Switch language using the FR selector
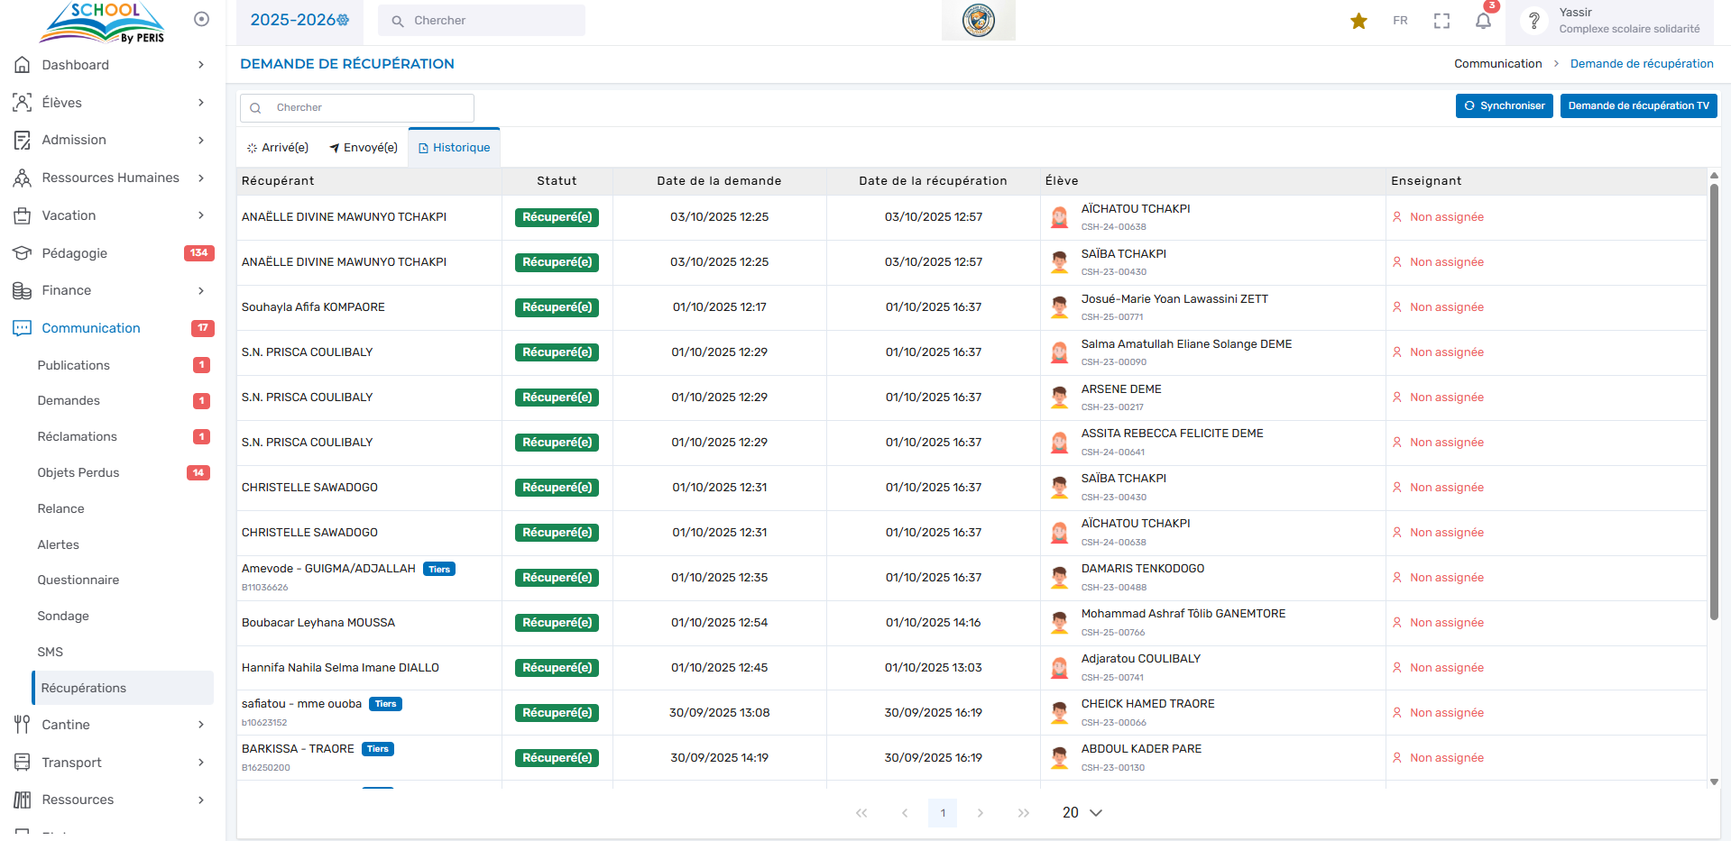This screenshot has width=1731, height=841. click(x=1400, y=21)
